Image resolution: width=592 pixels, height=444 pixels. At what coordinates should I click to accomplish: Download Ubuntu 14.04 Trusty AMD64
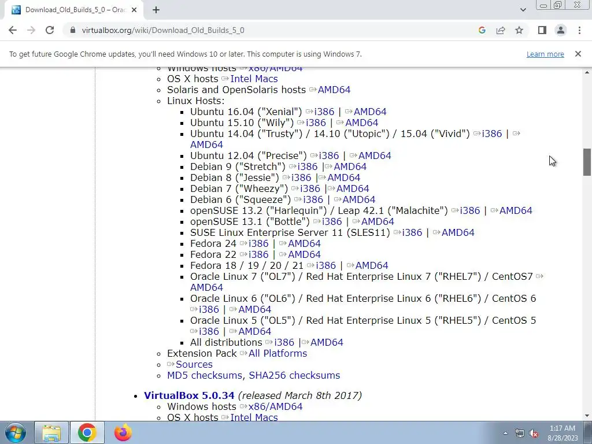(x=206, y=145)
